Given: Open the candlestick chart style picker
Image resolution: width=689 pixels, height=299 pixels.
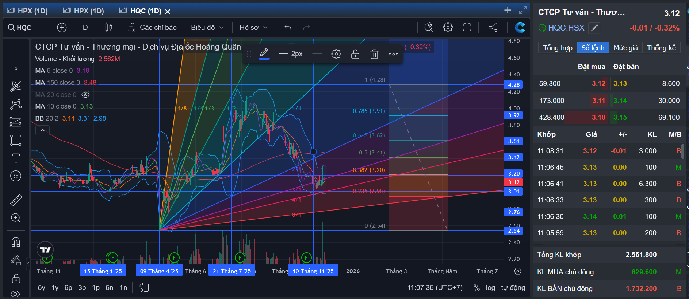Looking at the screenshot, I should [108, 28].
